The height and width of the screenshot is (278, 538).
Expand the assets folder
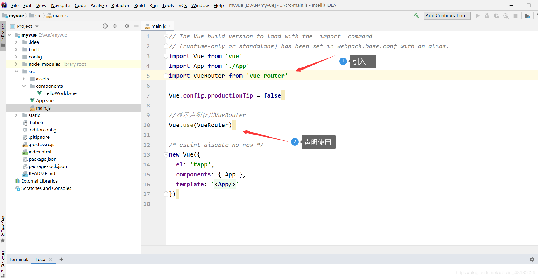[x=24, y=79]
